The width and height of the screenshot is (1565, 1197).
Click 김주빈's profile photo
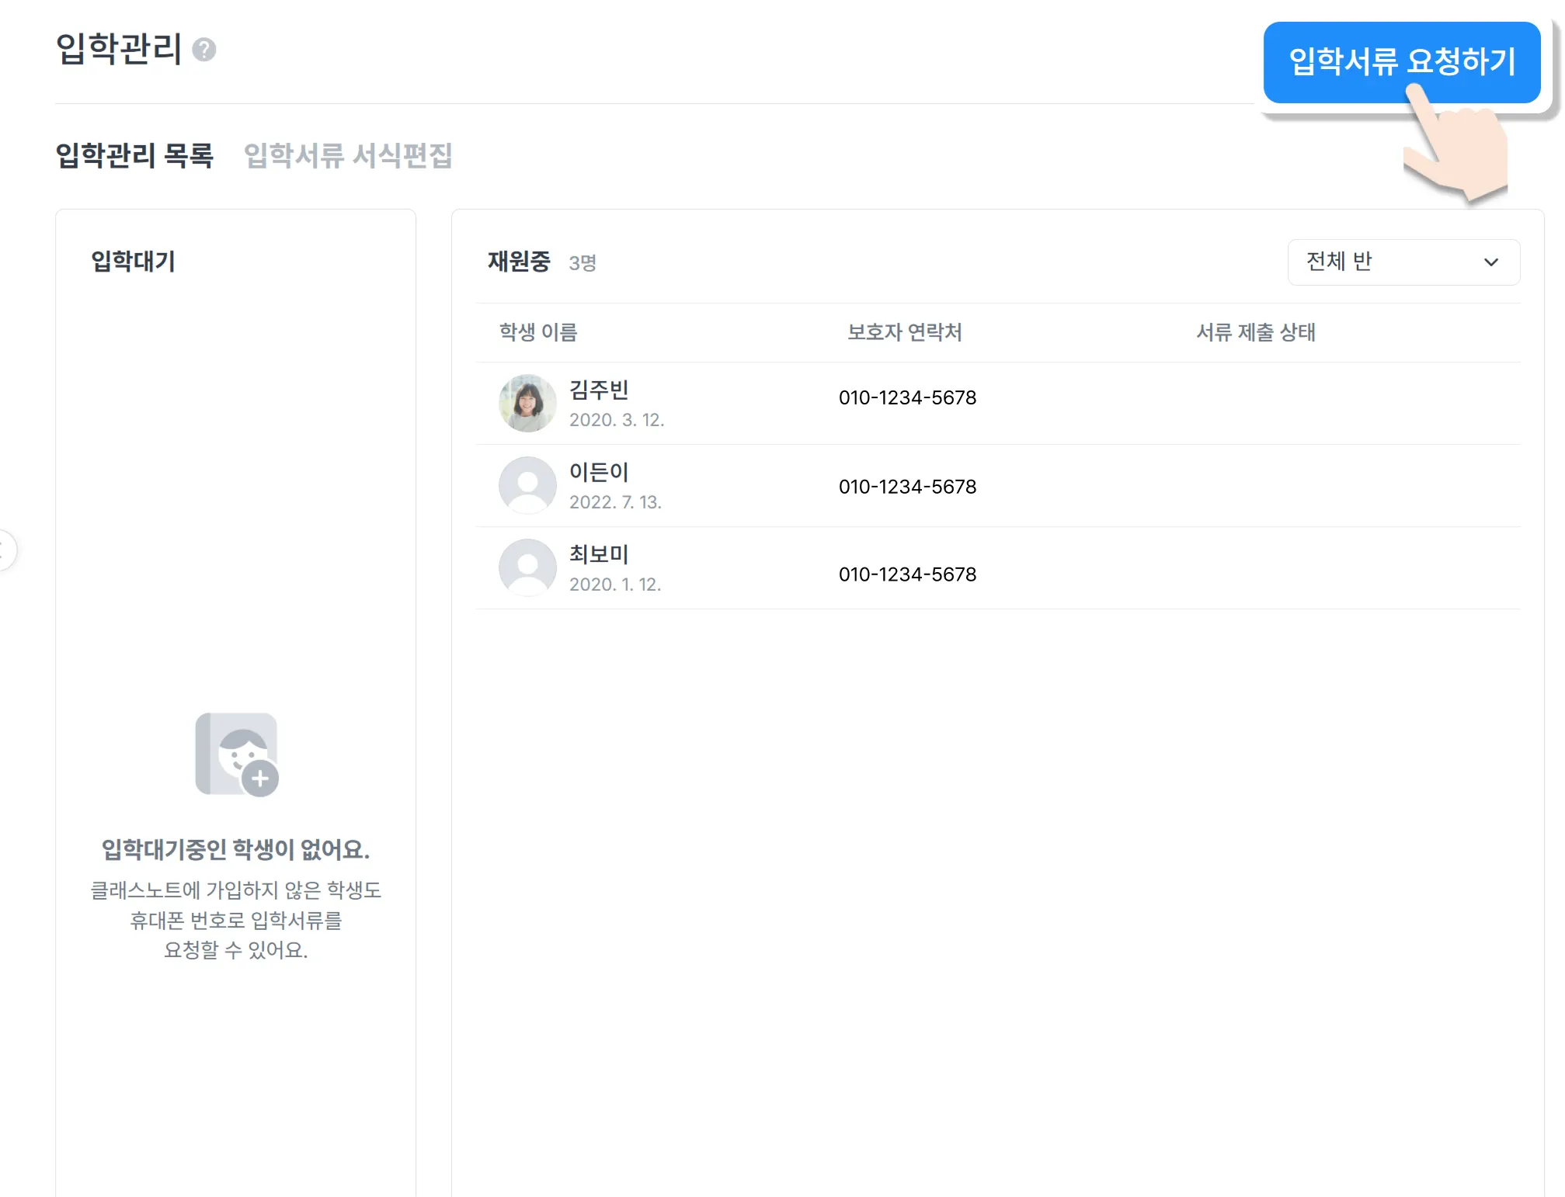527,403
